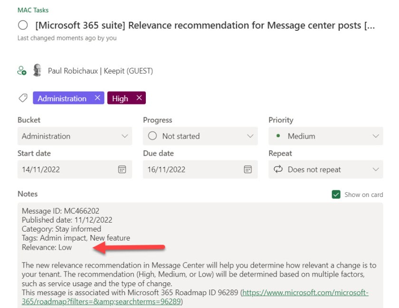The width and height of the screenshot is (399, 308).
Task: Click the maroon High label chip
Action: (x=120, y=98)
